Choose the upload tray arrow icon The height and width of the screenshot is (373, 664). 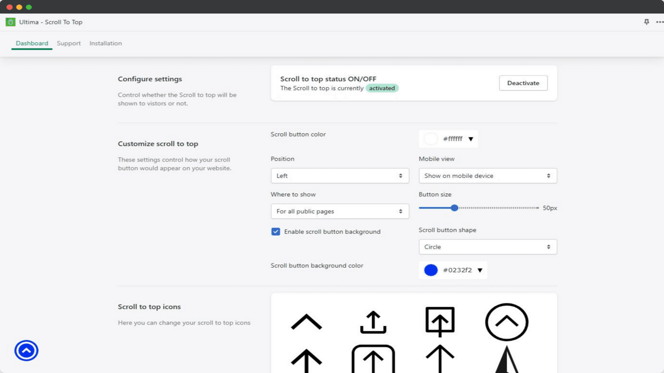373,322
